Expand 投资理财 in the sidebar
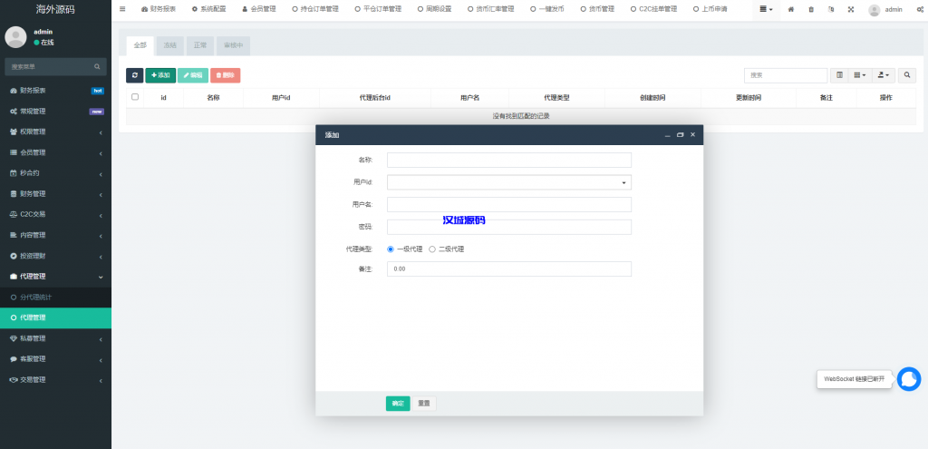 55,256
